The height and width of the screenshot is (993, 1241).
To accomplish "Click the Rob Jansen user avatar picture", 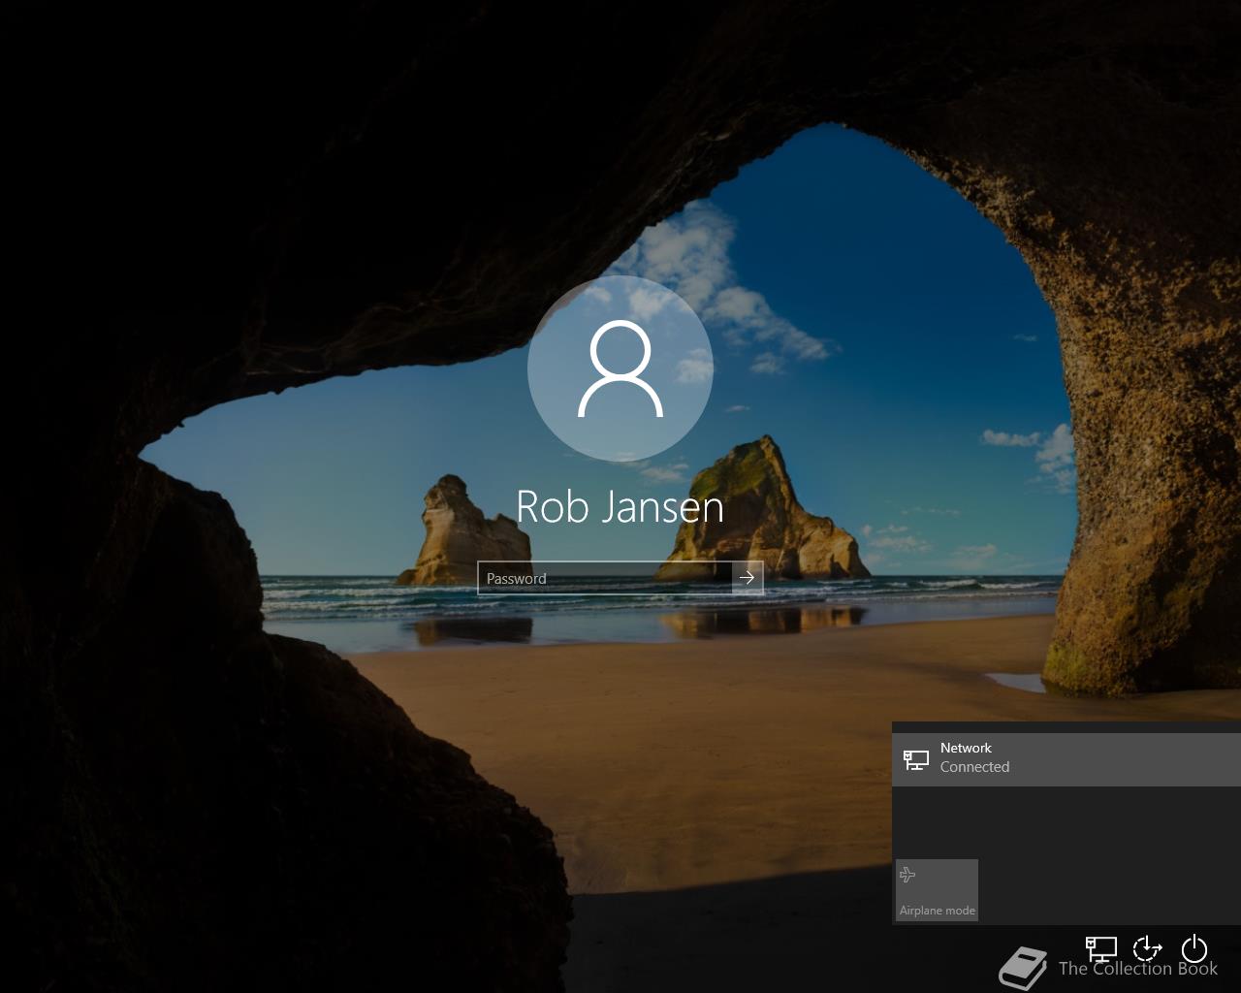I will [x=620, y=368].
